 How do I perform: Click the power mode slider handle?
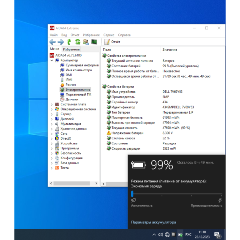pyautogui.click(x=132, y=194)
